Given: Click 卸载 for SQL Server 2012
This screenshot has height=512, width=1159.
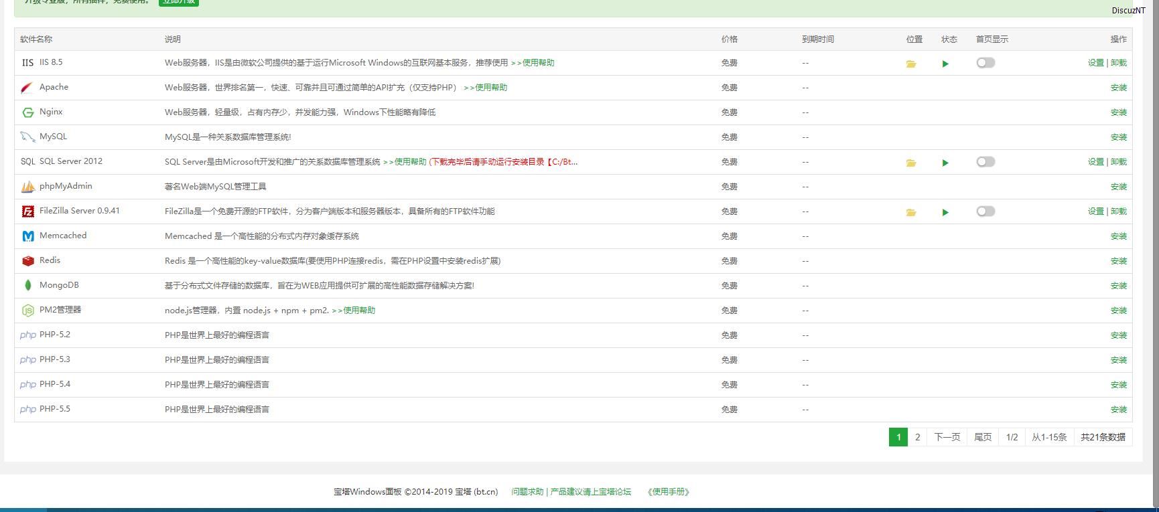Looking at the screenshot, I should click(x=1119, y=162).
